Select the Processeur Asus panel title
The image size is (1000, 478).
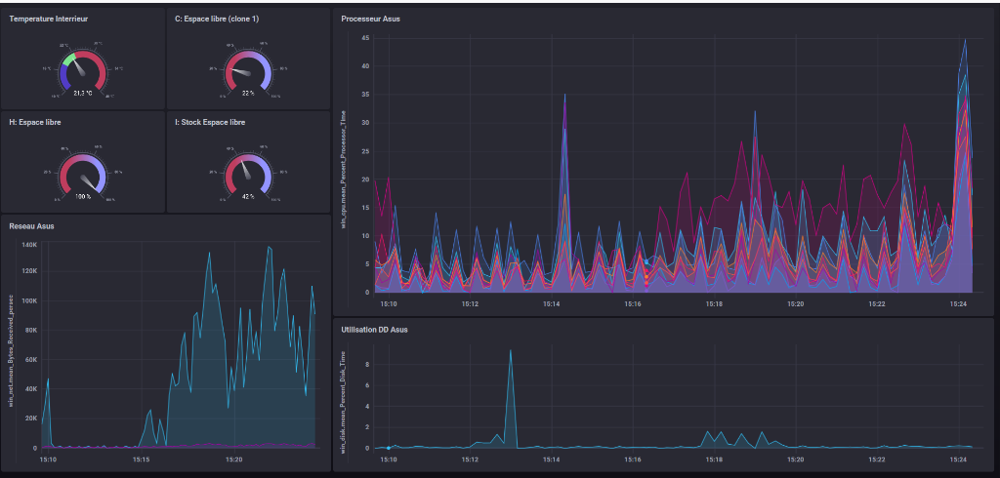[370, 20]
